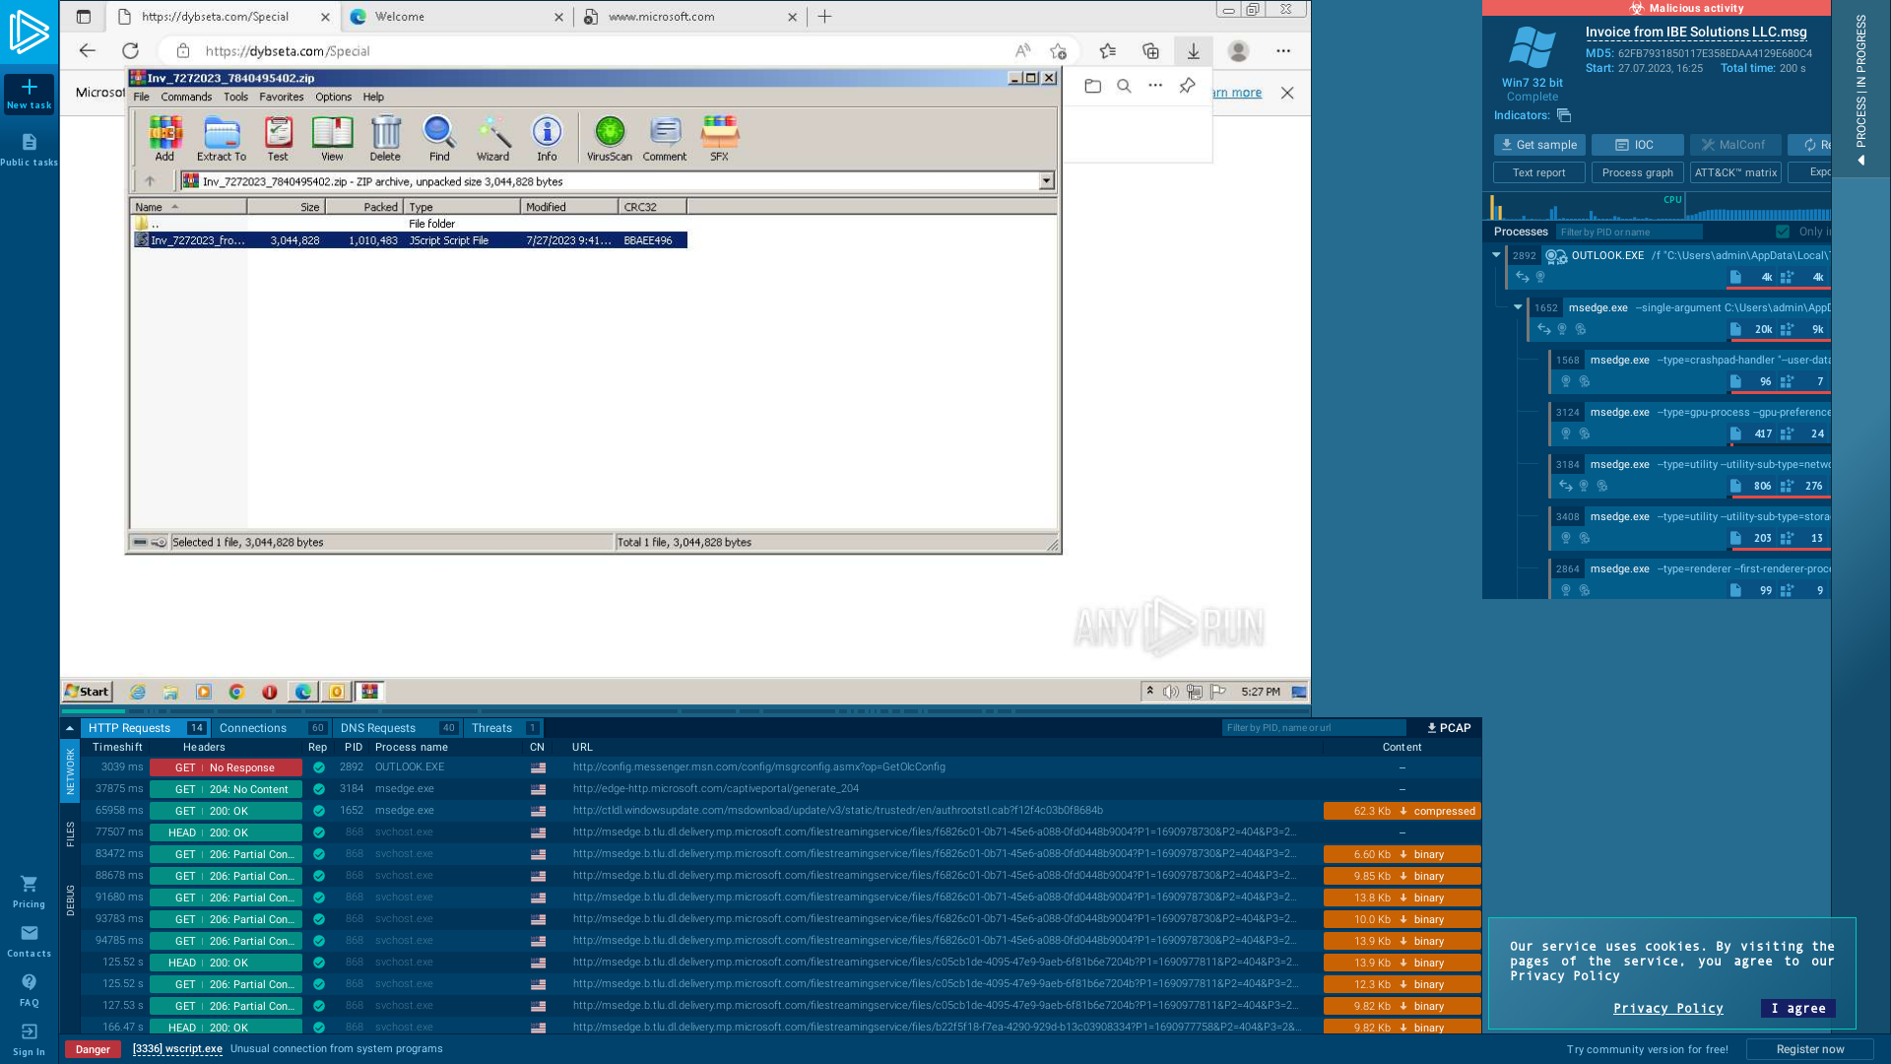Open the WinRAR address path dropdown
This screenshot has height=1064, width=1891.
pyautogui.click(x=1046, y=181)
